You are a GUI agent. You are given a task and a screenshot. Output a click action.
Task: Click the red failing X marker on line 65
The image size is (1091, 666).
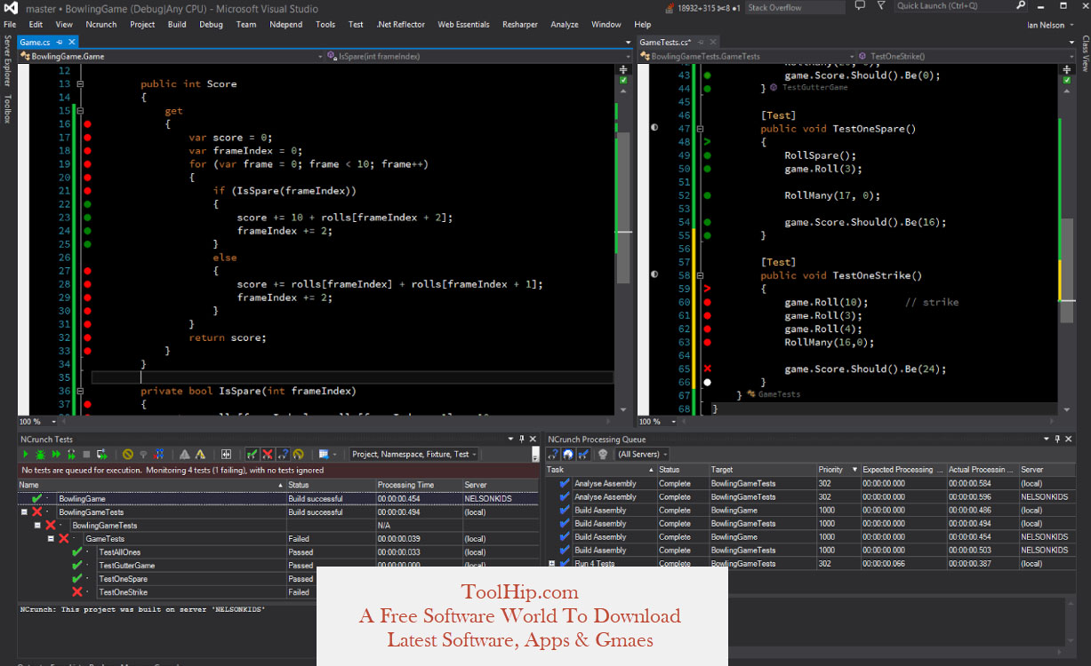coord(708,369)
